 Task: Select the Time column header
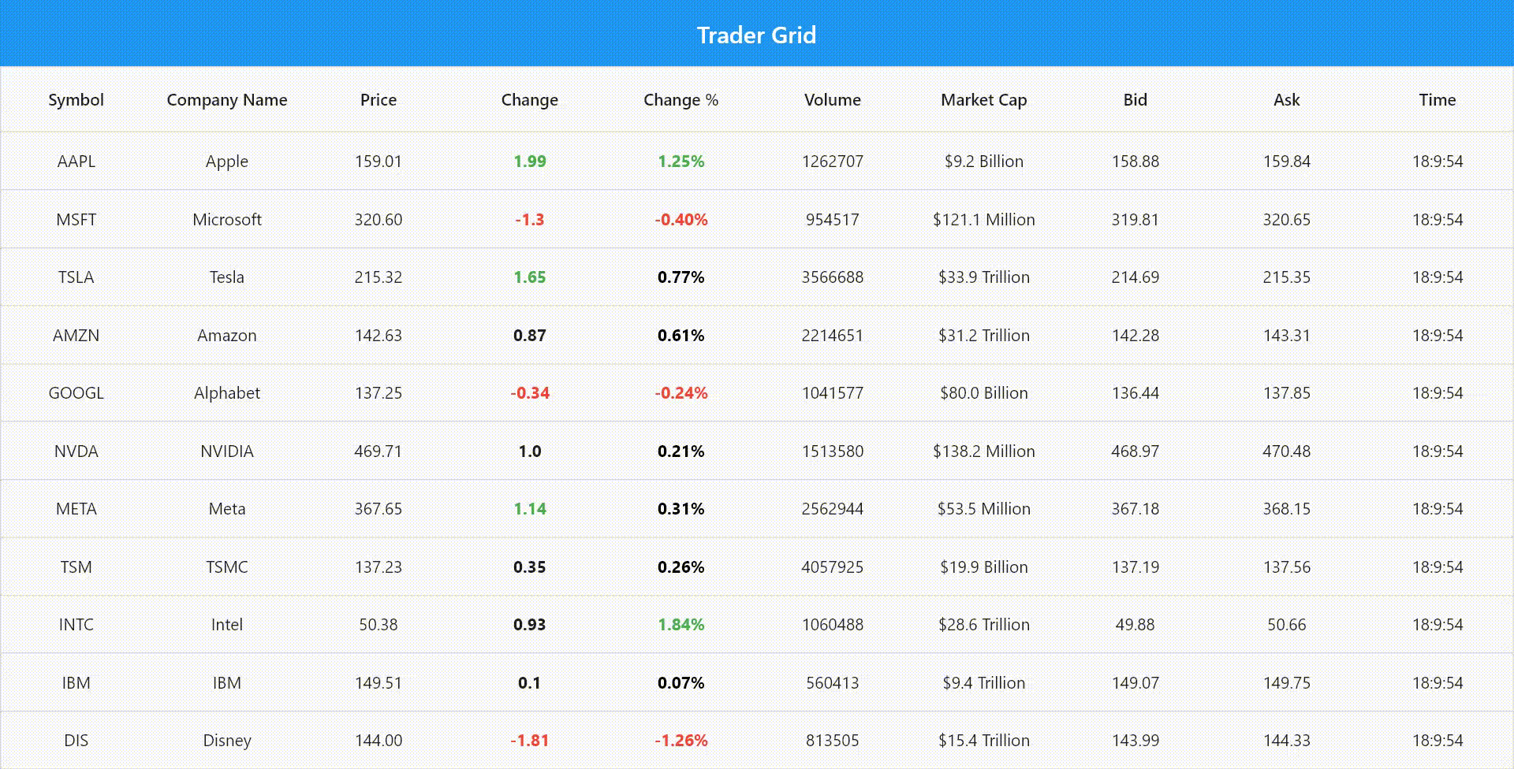(x=1437, y=100)
